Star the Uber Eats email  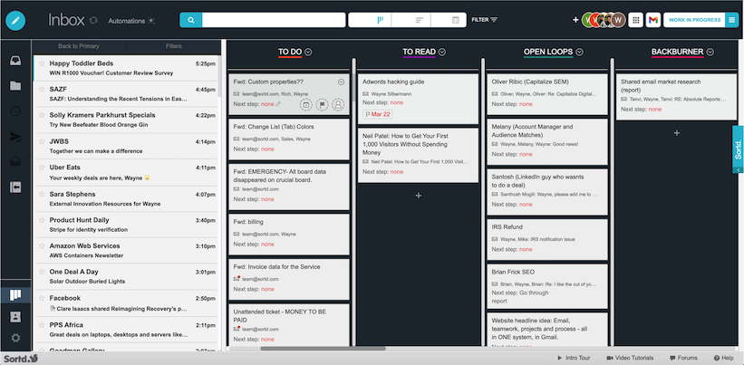pos(42,168)
